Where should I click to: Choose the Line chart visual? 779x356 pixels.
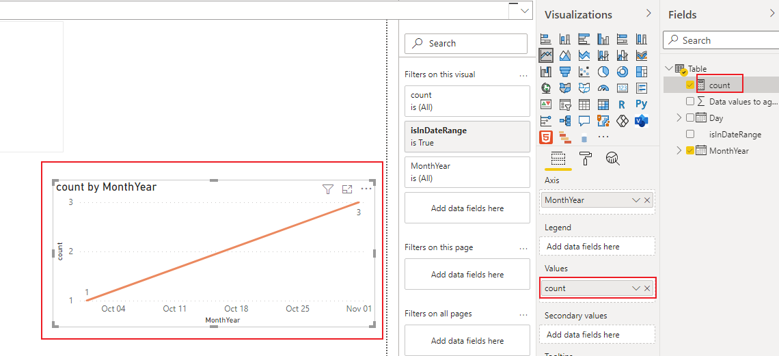click(x=547, y=55)
